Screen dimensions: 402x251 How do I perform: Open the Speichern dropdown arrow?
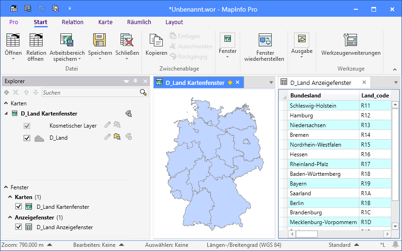[x=100, y=59]
